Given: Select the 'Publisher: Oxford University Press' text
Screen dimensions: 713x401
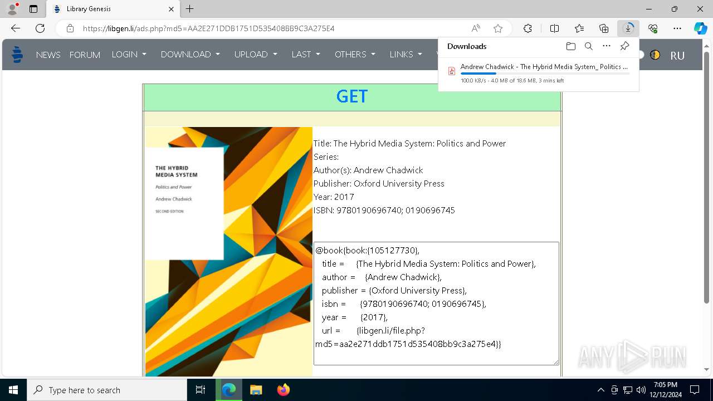Looking at the screenshot, I should [379, 184].
